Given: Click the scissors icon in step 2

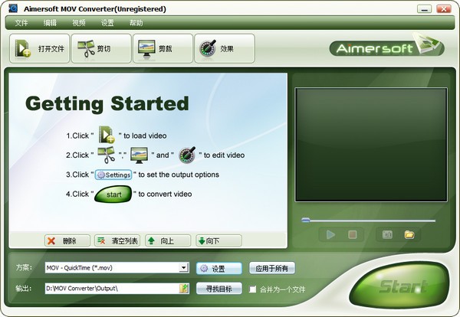Looking at the screenshot, I should click(x=107, y=155).
